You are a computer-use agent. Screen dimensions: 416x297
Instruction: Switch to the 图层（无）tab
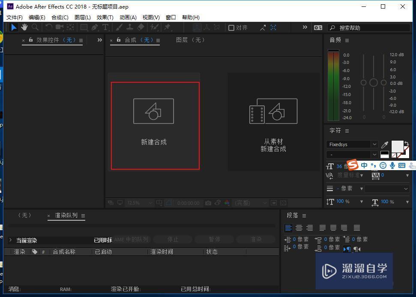coord(190,40)
